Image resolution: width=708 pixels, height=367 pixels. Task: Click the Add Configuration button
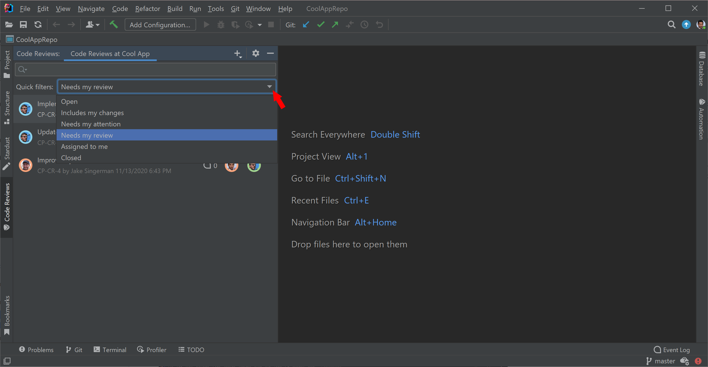[160, 25]
